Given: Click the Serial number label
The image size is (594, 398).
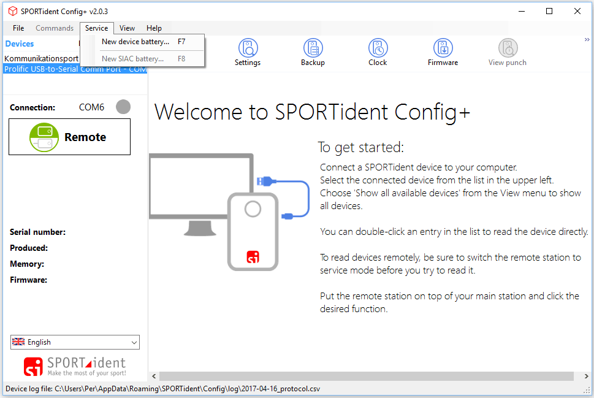Looking at the screenshot, I should click(37, 232).
